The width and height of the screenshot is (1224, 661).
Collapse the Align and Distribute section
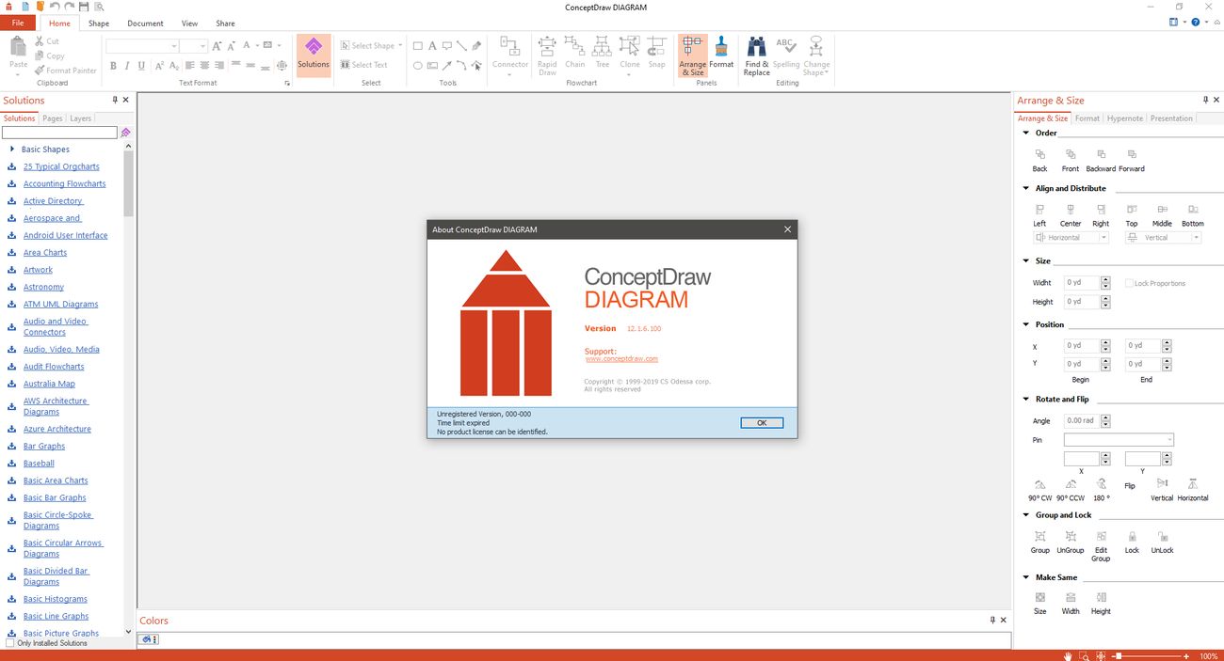[1026, 188]
